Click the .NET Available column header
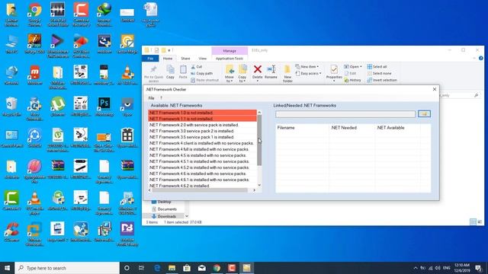The width and height of the screenshot is (488, 274). coord(397,128)
